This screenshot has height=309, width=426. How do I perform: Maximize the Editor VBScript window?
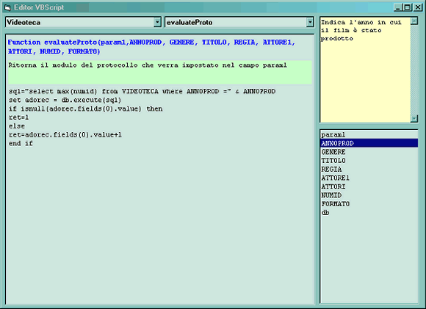tap(407, 7)
